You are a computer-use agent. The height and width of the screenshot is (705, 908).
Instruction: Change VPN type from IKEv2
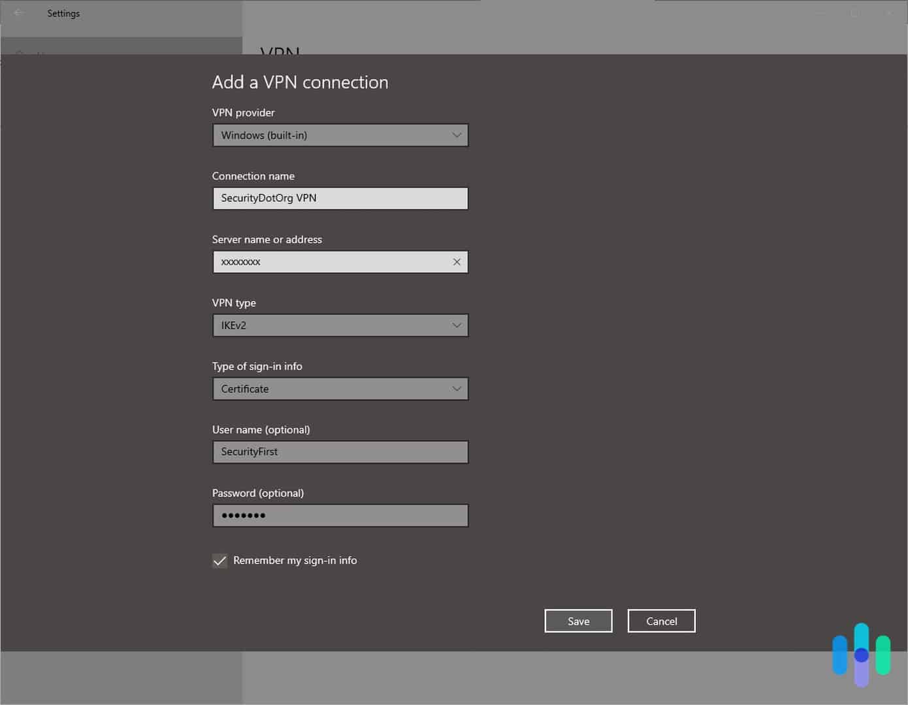pos(340,325)
